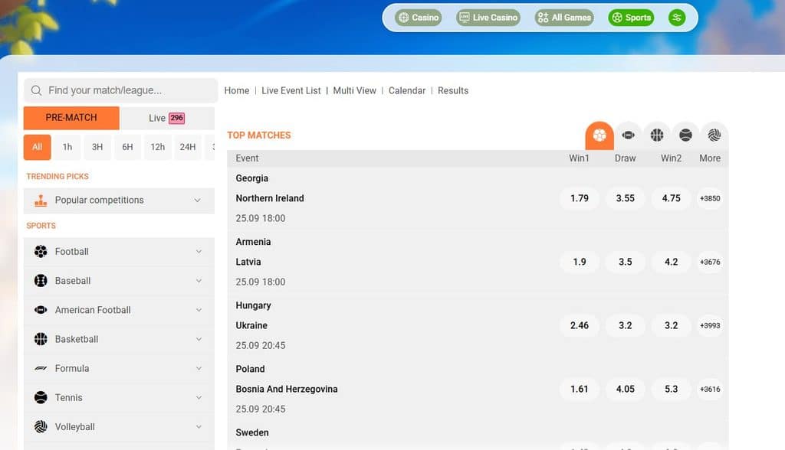Click the Basketball icon in sidebar
The height and width of the screenshot is (450, 785).
click(41, 339)
